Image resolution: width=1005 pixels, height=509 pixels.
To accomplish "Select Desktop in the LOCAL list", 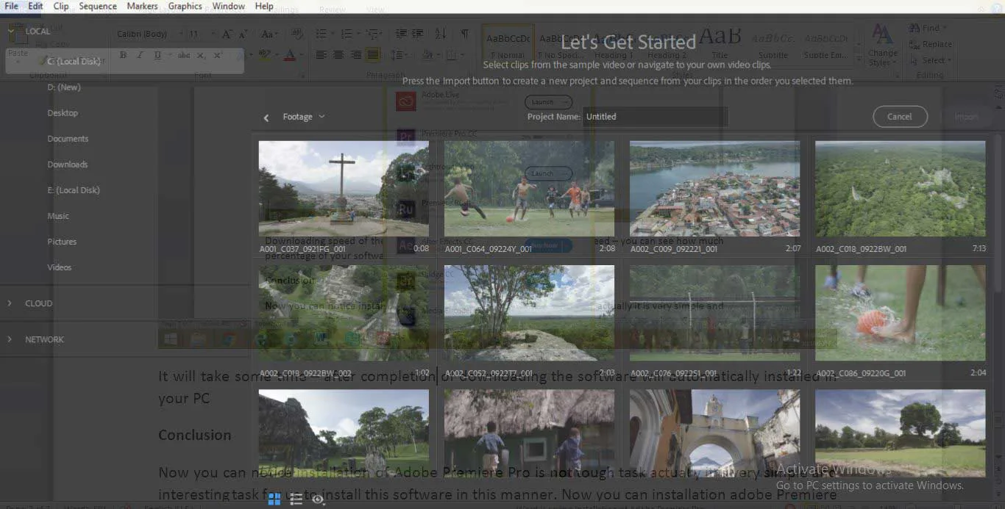I will click(63, 112).
